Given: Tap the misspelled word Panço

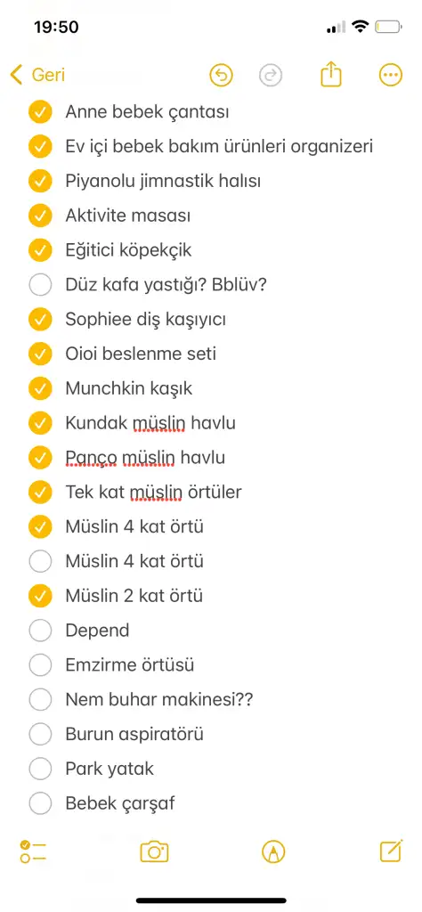Looking at the screenshot, I should pos(92,459).
